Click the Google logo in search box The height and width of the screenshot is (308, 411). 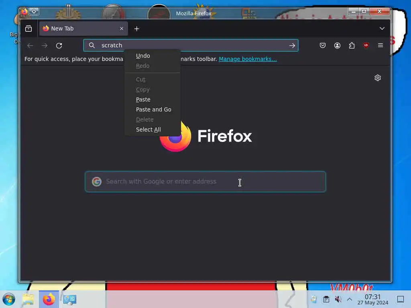click(97, 182)
